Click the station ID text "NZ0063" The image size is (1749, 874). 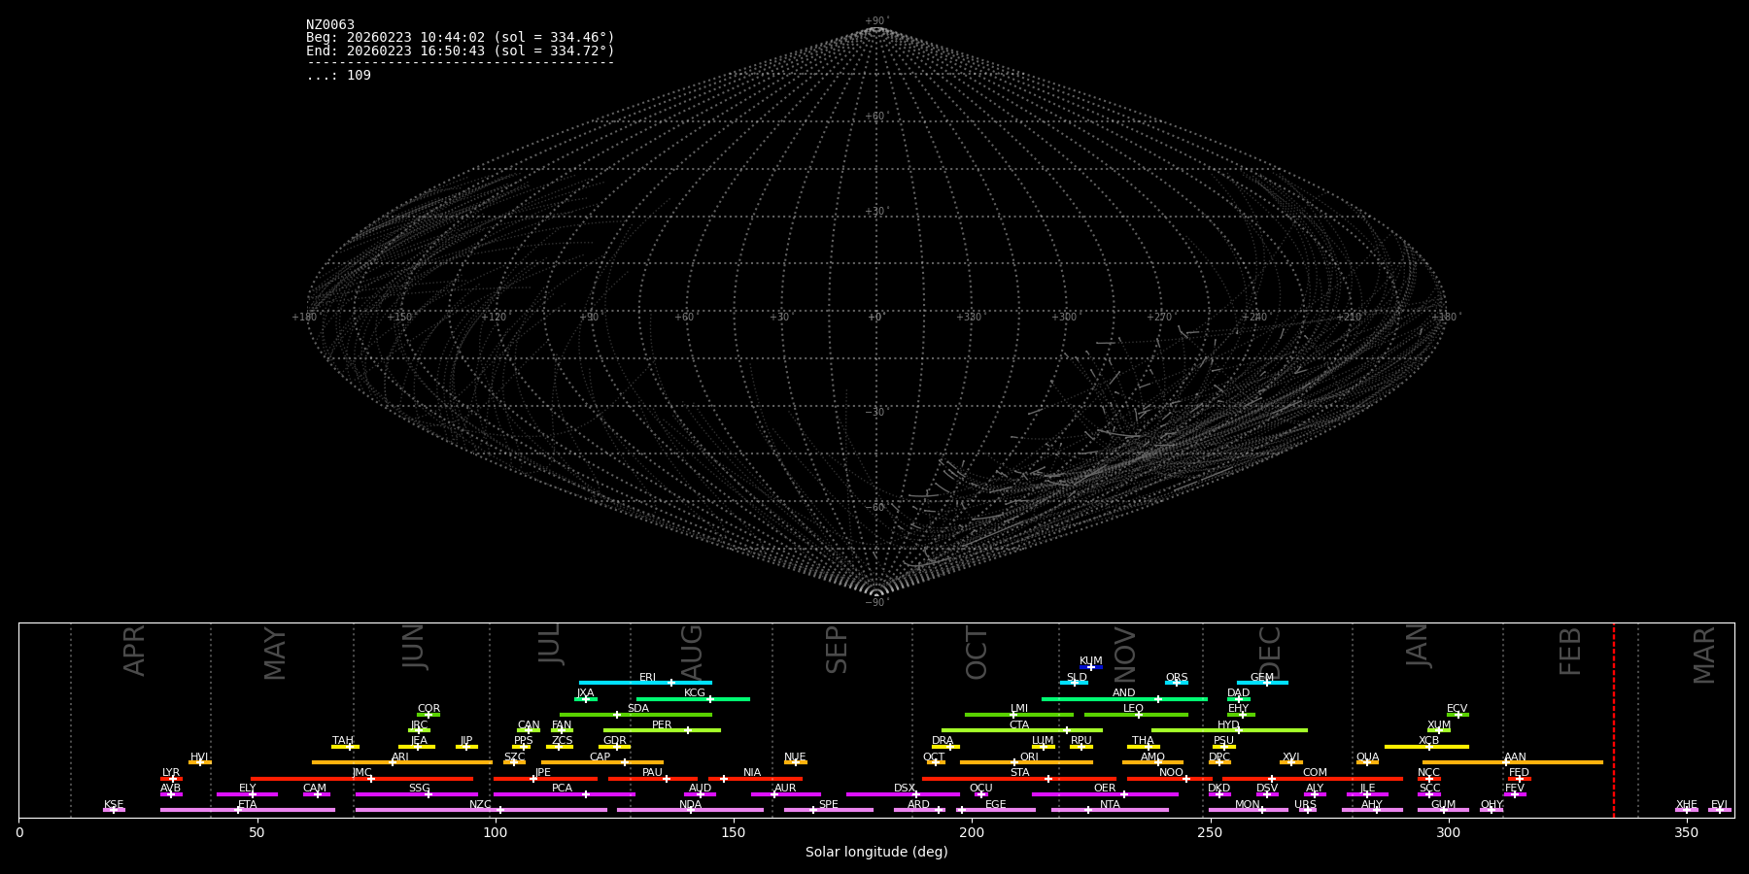[x=330, y=25]
